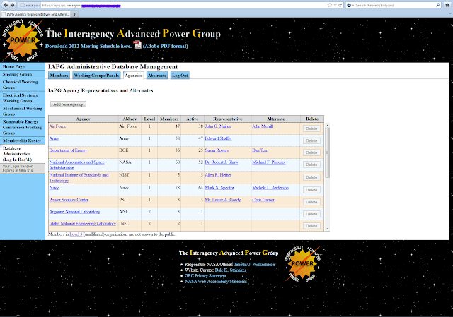This screenshot has width=453, height=317.
Task: Select the IAPG Agency Representatives browser tab
Action: [35, 14]
